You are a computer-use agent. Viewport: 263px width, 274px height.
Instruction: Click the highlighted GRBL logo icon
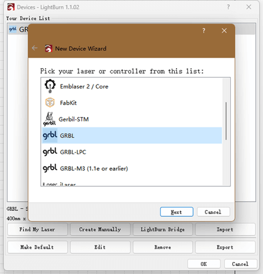(50, 135)
